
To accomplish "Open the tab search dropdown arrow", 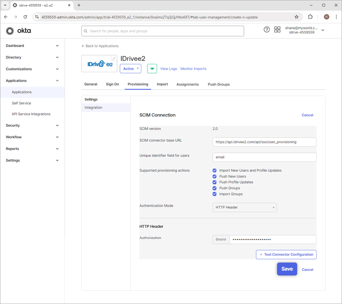I will (5, 5).
